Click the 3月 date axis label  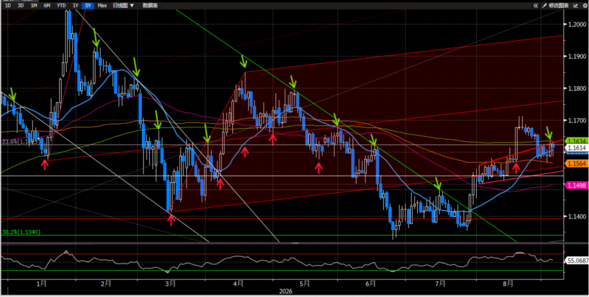tap(170, 284)
